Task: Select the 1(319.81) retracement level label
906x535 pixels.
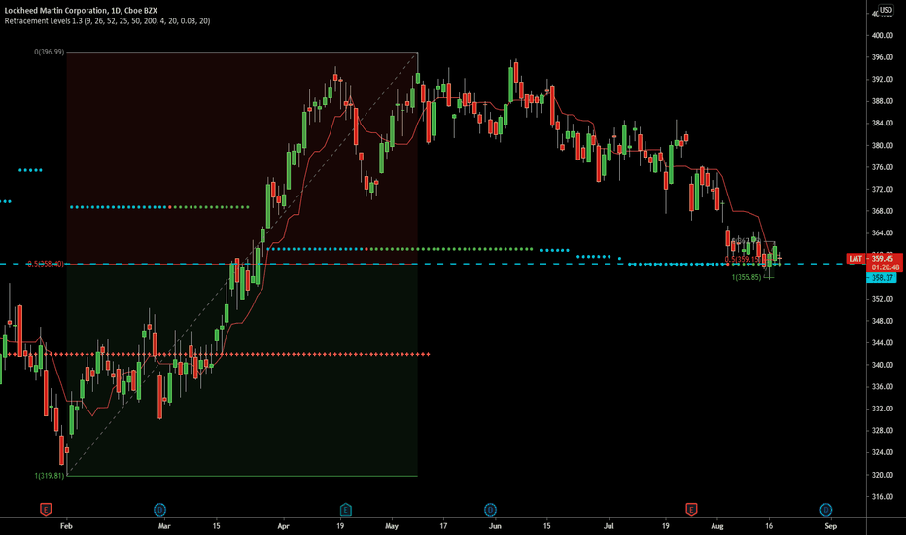Action: [50, 476]
